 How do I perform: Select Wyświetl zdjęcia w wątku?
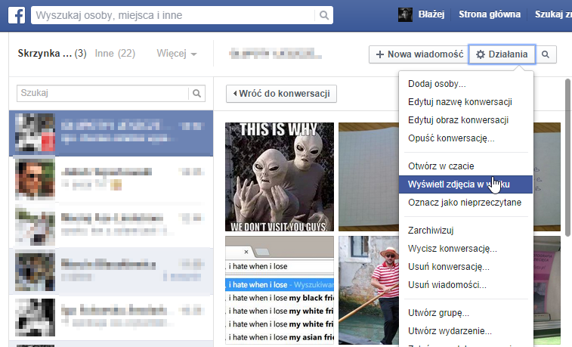[x=465, y=184]
